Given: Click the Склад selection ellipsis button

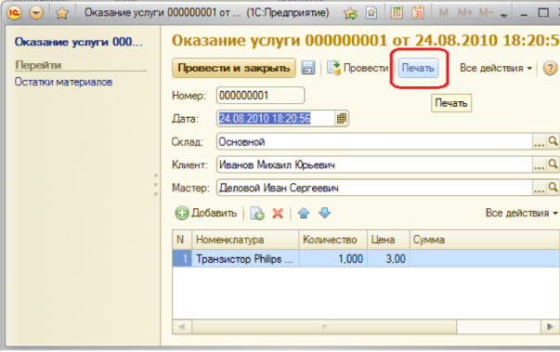Looking at the screenshot, I should click(539, 142).
